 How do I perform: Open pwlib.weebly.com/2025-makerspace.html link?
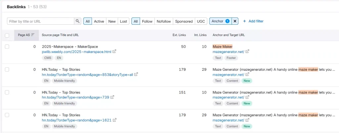click(76, 52)
